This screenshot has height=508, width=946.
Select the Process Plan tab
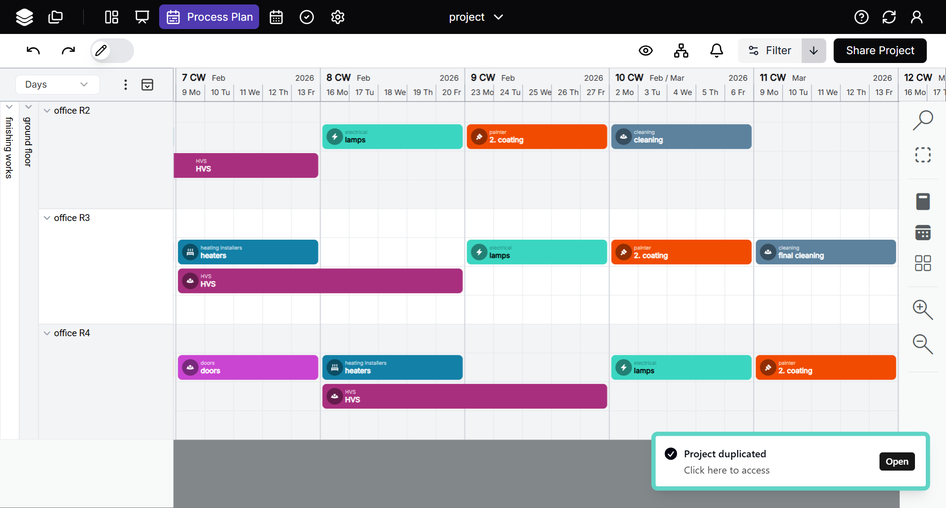pos(209,17)
